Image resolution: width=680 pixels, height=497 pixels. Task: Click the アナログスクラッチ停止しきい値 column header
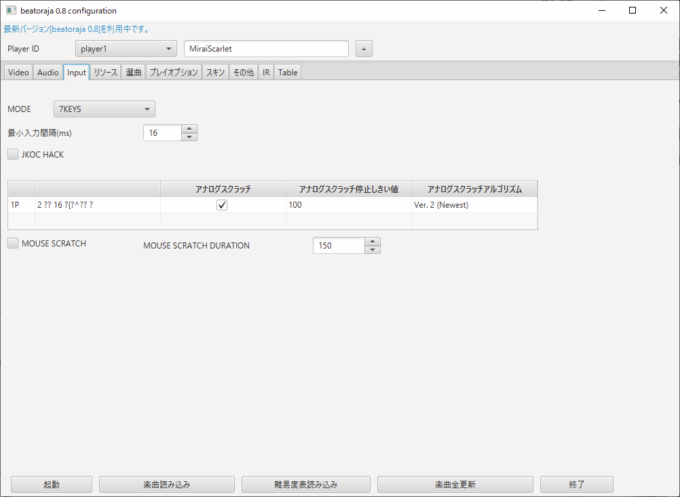pyautogui.click(x=349, y=189)
